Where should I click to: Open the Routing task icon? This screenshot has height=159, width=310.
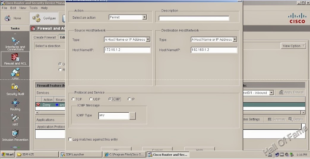(x=15, y=105)
